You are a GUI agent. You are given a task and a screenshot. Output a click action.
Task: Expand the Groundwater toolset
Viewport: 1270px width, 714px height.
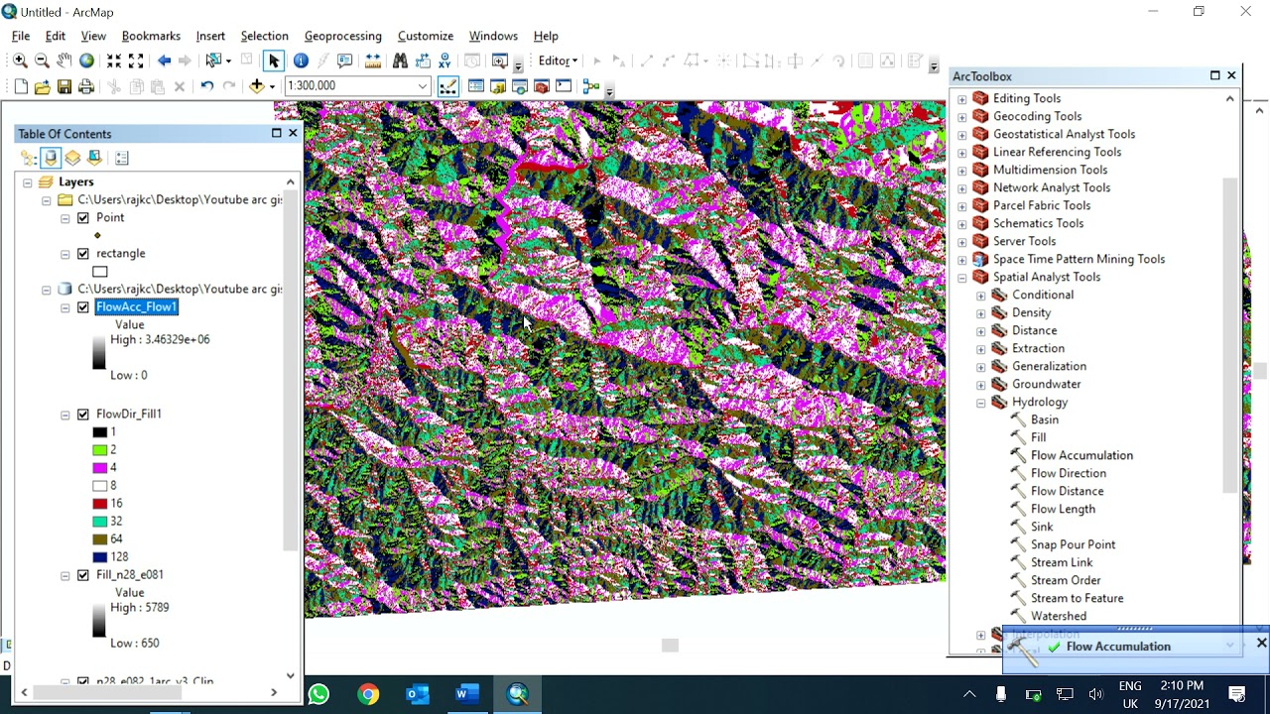pos(980,385)
